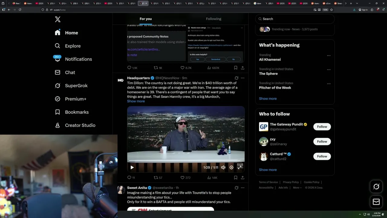Switch to the Following timeline tab
The height and width of the screenshot is (218, 387).
pyautogui.click(x=213, y=19)
